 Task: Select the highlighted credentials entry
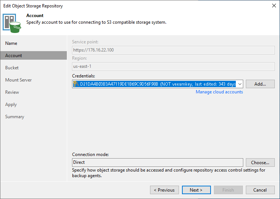(x=154, y=84)
